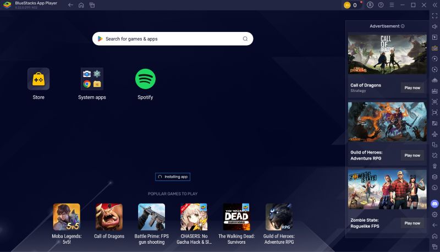
Task: Toggle the lock cursor icon
Action: 435,37
